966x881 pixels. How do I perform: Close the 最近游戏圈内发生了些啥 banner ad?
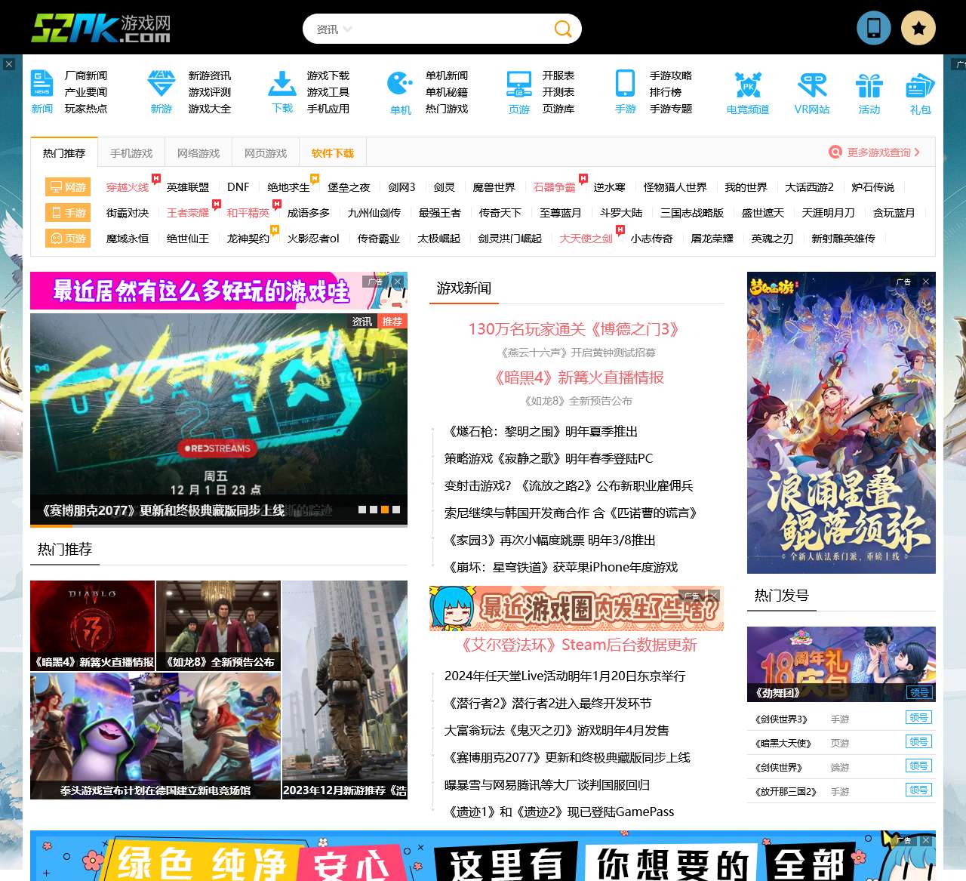[714, 596]
